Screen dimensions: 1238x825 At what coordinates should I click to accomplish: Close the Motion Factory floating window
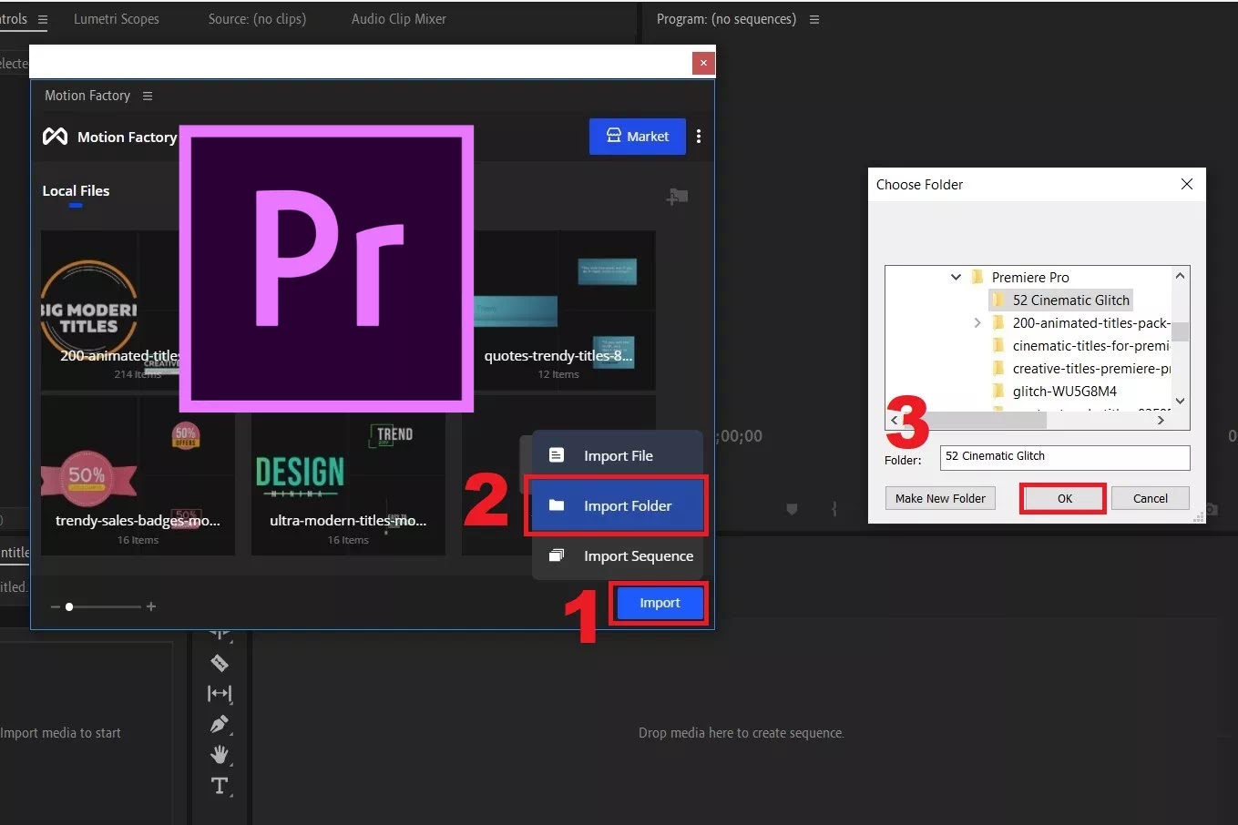coord(703,63)
